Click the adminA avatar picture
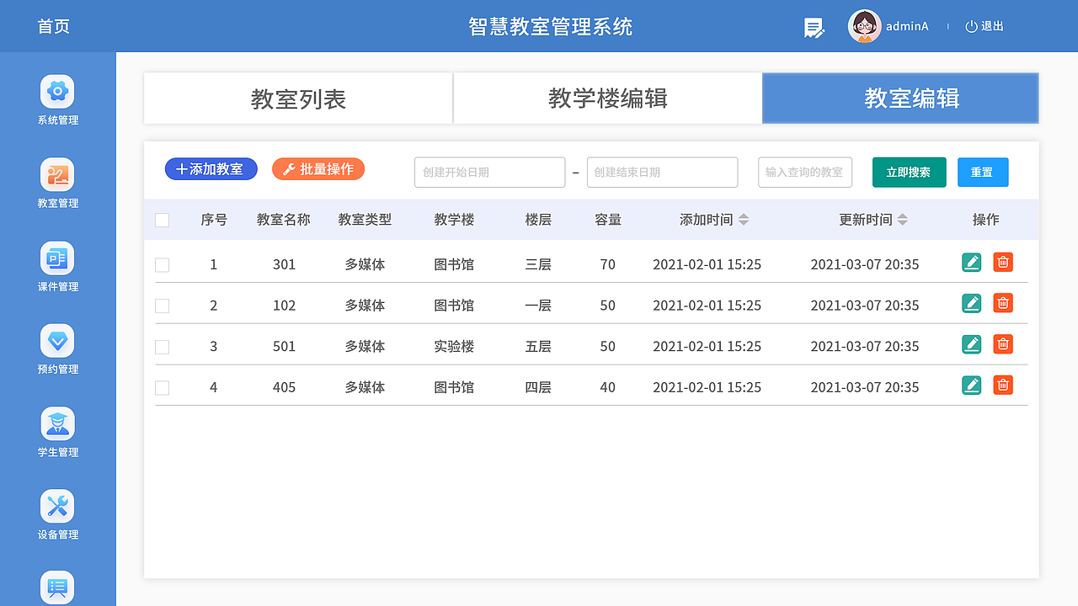The height and width of the screenshot is (606, 1078). pos(864,26)
